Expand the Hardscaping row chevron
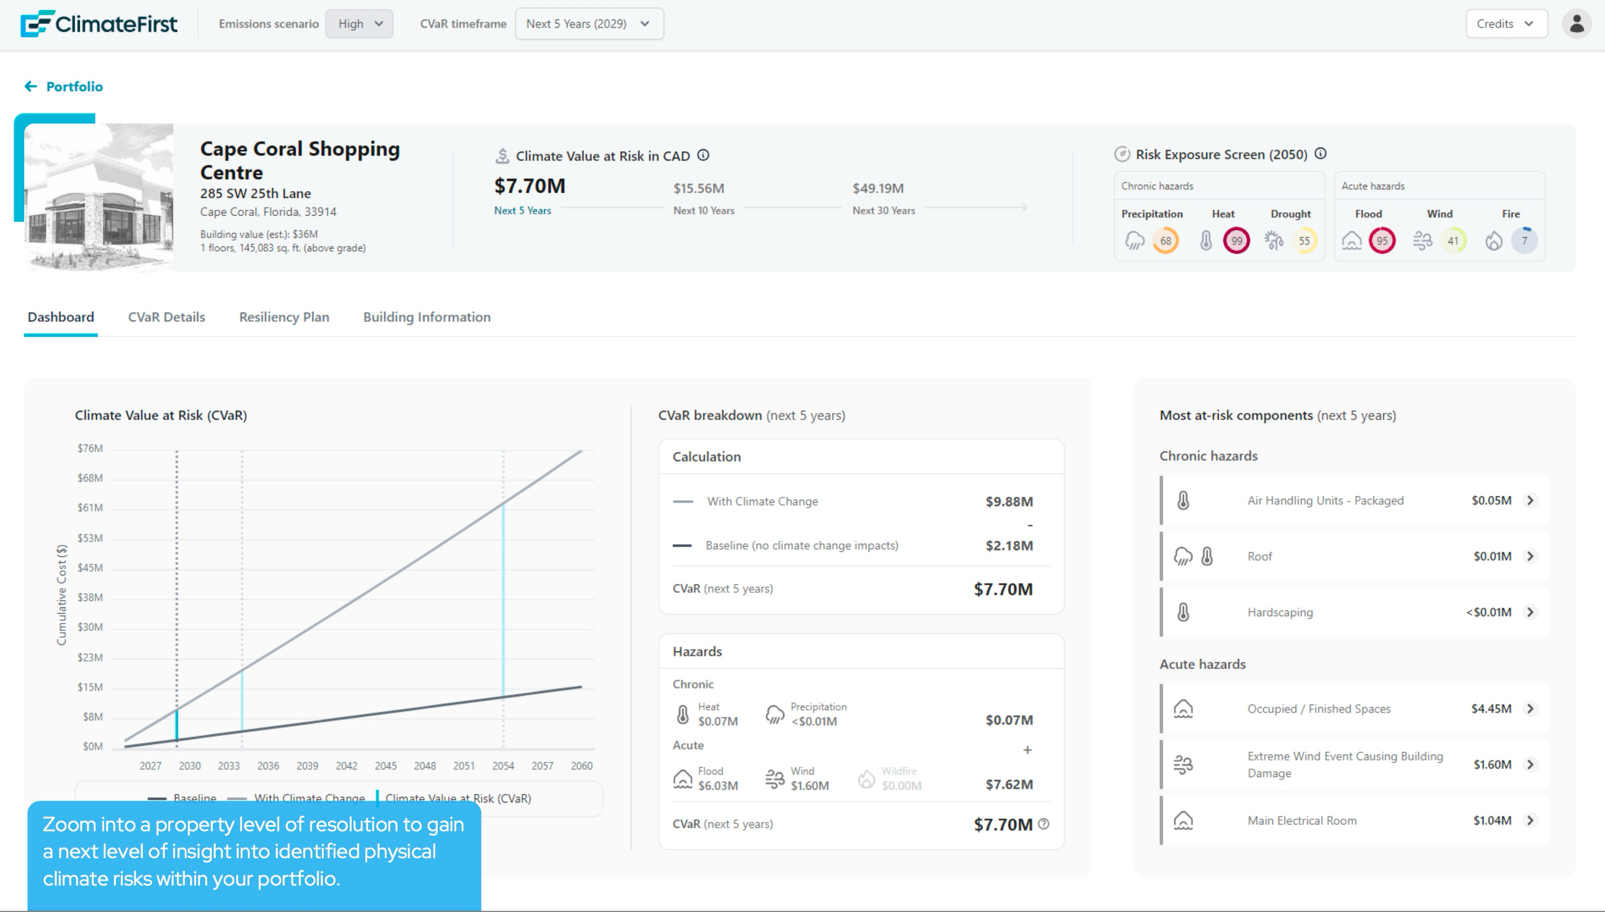 (1531, 612)
